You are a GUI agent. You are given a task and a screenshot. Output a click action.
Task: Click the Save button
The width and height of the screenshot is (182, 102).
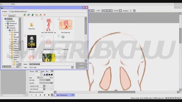[81, 64]
